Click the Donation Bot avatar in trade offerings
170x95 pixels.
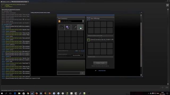88,40
